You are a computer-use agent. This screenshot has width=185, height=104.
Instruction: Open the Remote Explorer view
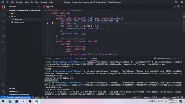3,36
